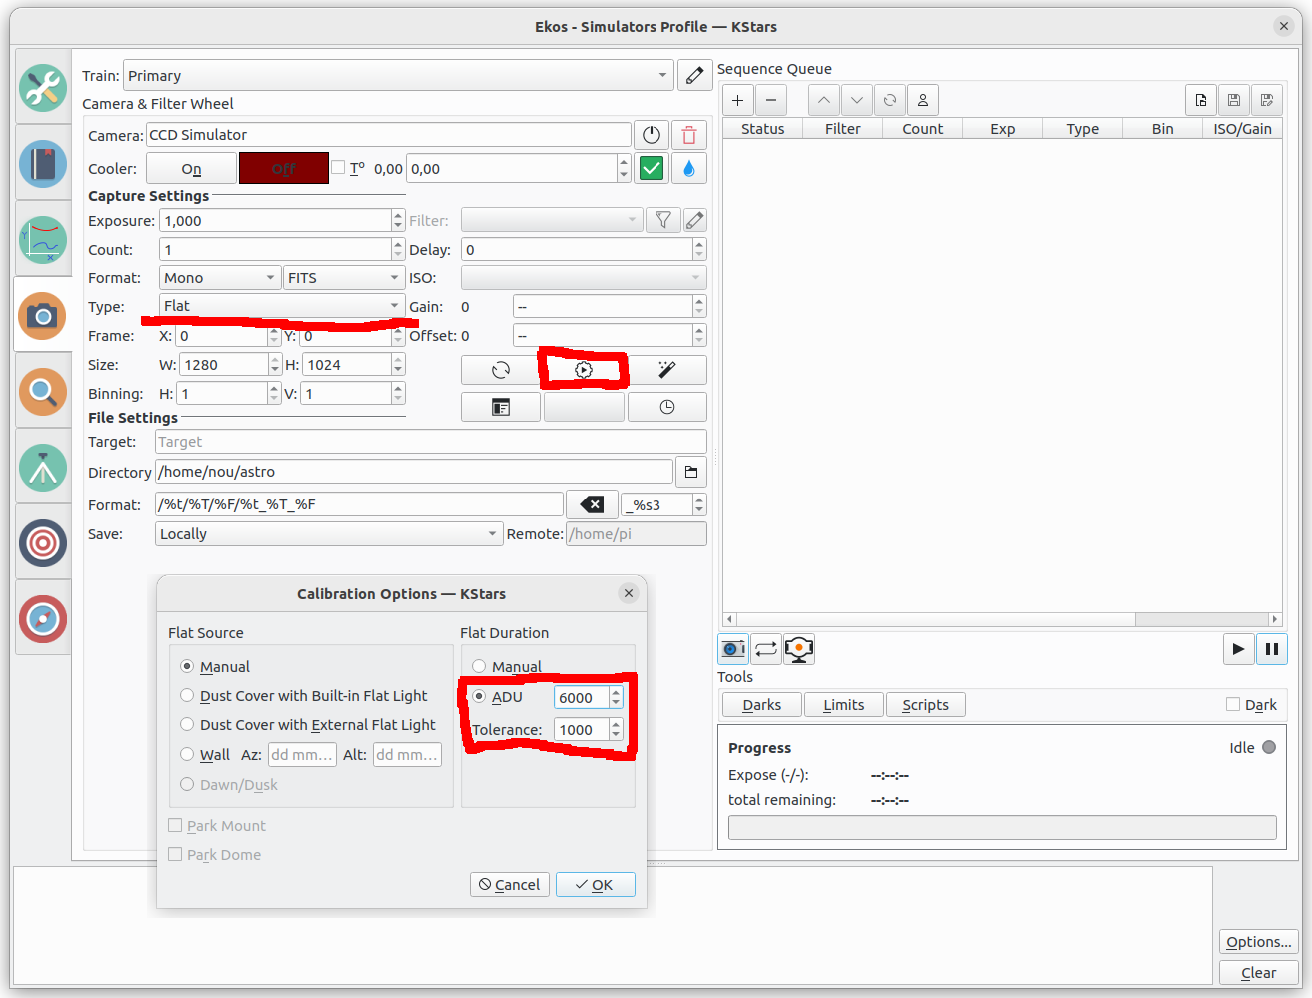The width and height of the screenshot is (1312, 998).
Task: Toggle the cooler T° checkbox
Action: (338, 168)
